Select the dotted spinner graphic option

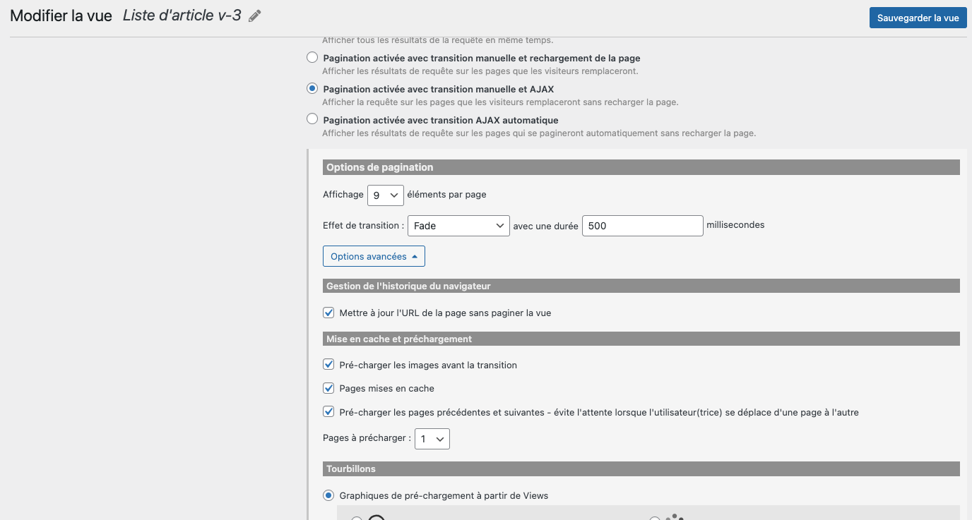pos(655,519)
